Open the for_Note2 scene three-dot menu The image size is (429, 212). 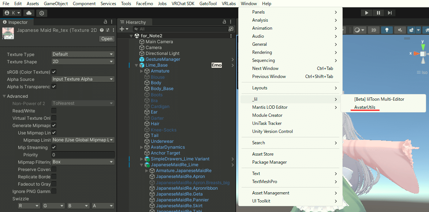click(x=231, y=36)
